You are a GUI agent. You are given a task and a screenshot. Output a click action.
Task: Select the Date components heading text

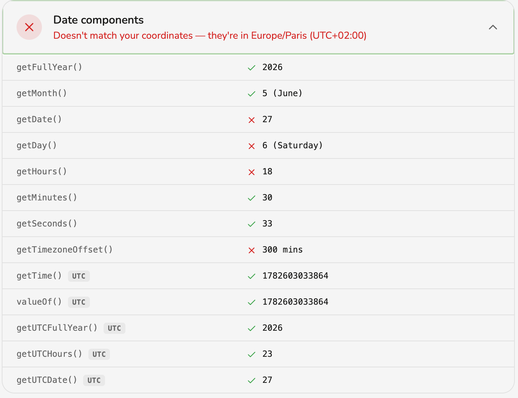coord(98,20)
